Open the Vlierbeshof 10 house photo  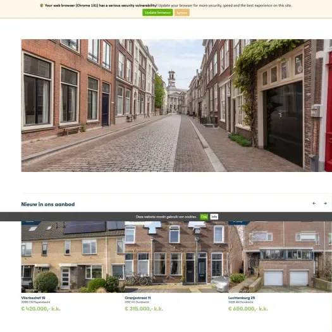click(73, 257)
